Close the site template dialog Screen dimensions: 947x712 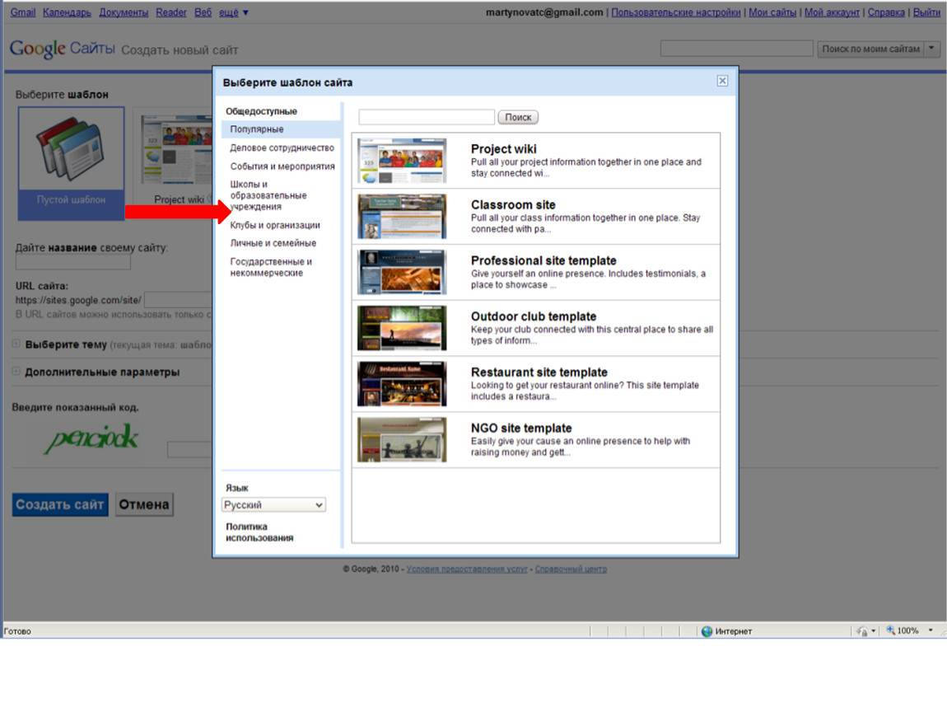[721, 81]
